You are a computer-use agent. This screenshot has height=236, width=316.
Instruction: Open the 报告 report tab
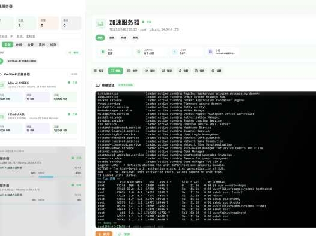199,71
